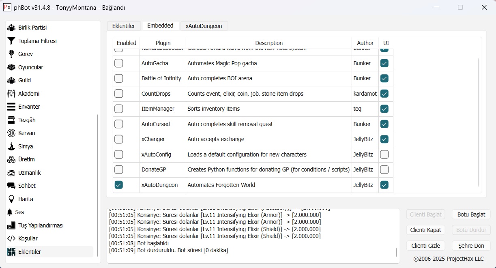Open Birlik Partisi sidebar icon

(11, 28)
